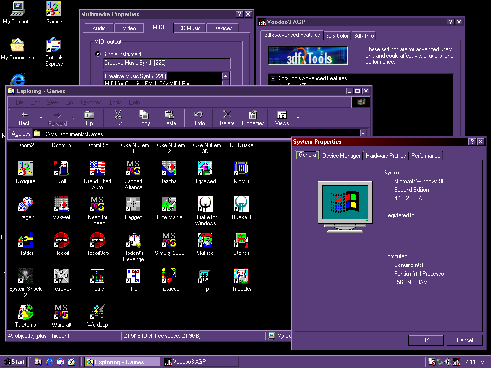Select the Single instrument radio button

[98, 54]
